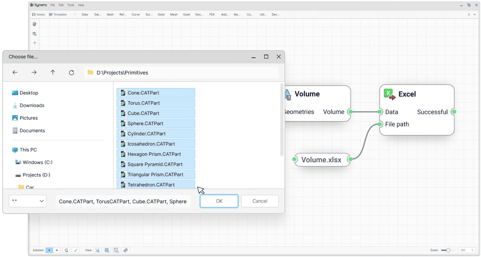Select Torus.CATPart in the file list
Screen dimensions: 481x257
[x=156, y=103]
